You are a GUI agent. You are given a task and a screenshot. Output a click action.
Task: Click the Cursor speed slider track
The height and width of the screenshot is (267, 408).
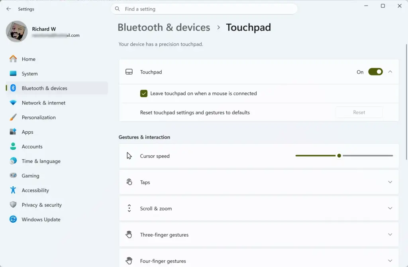coord(344,156)
